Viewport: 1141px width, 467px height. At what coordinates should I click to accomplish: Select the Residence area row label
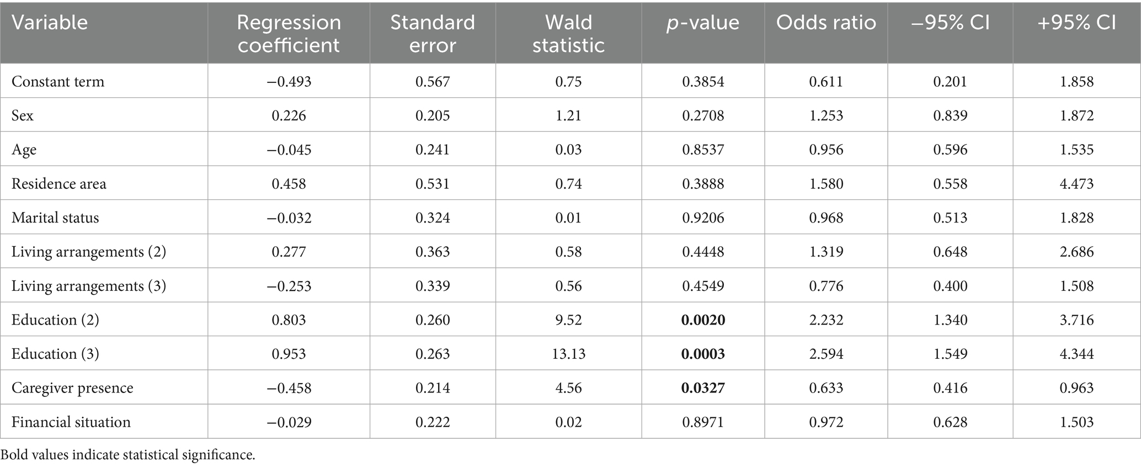tap(59, 184)
